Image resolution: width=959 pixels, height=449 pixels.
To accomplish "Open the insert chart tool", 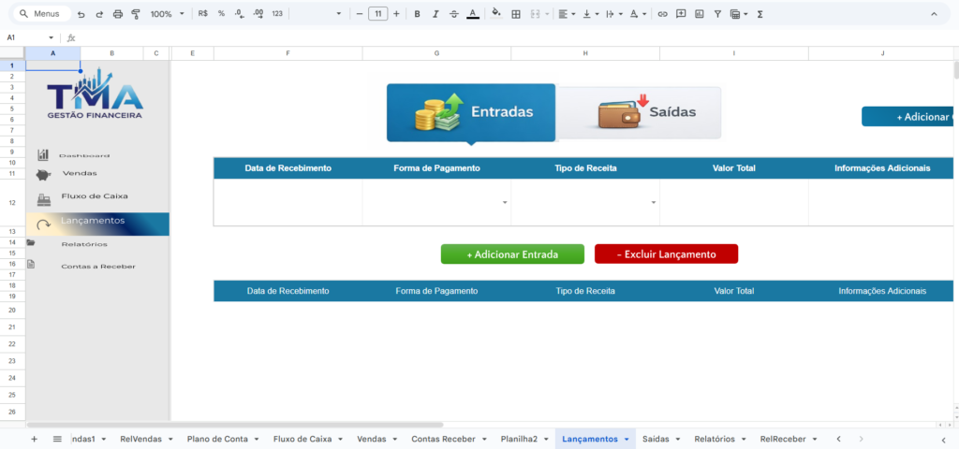I will tap(699, 14).
